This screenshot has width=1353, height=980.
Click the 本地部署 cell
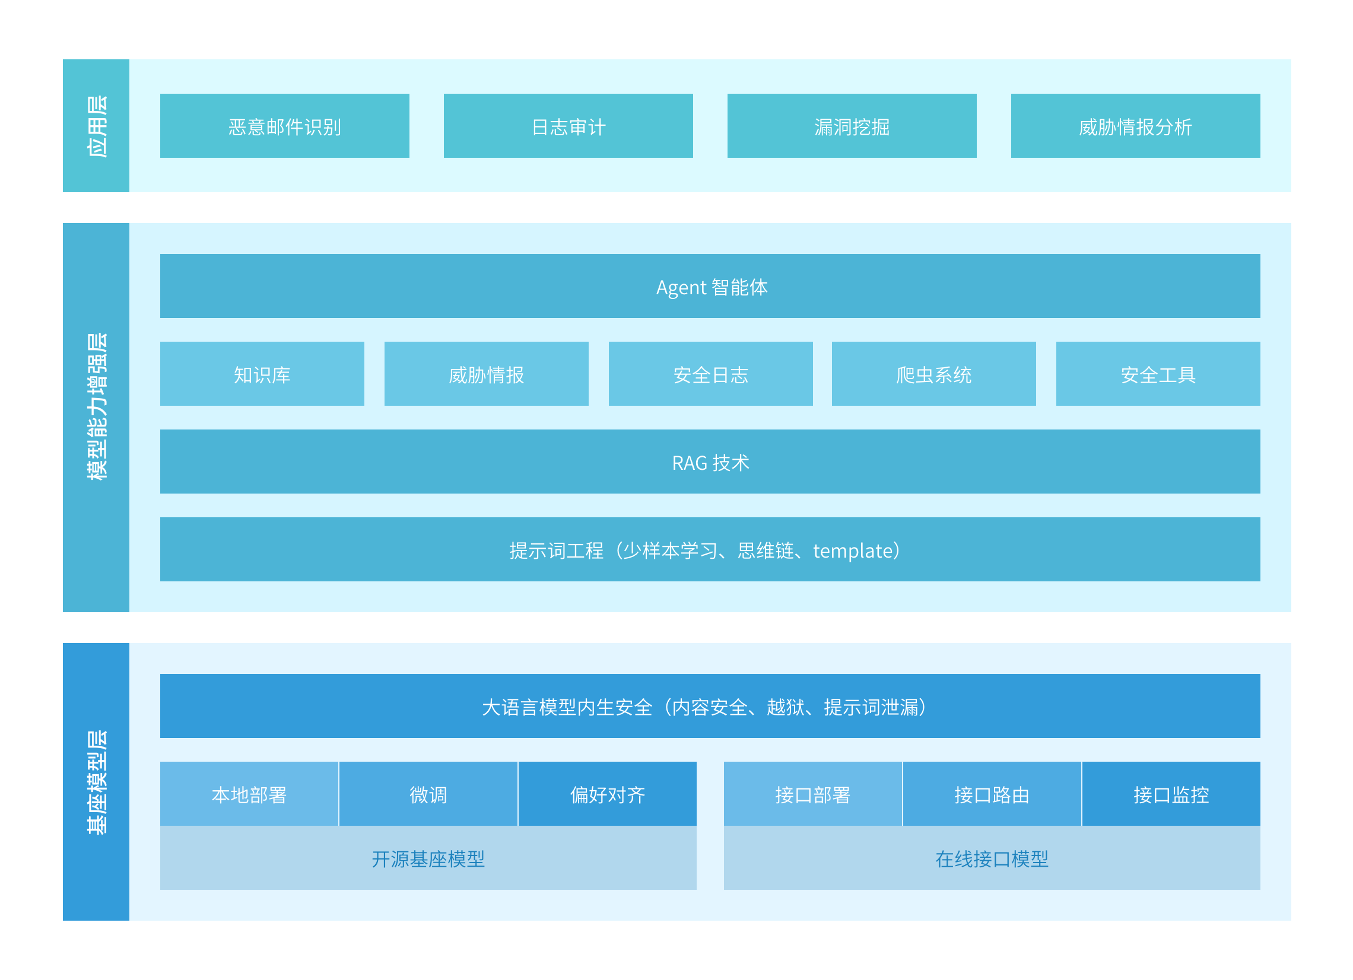tap(249, 794)
